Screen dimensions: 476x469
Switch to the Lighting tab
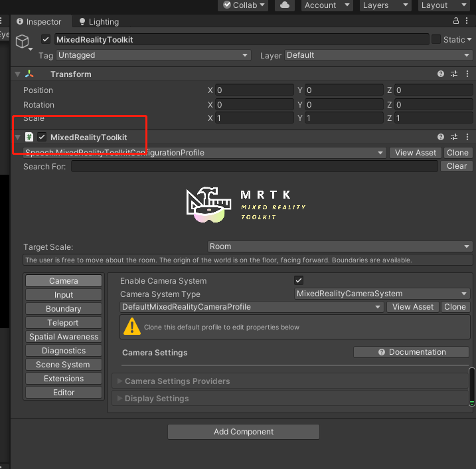click(99, 21)
